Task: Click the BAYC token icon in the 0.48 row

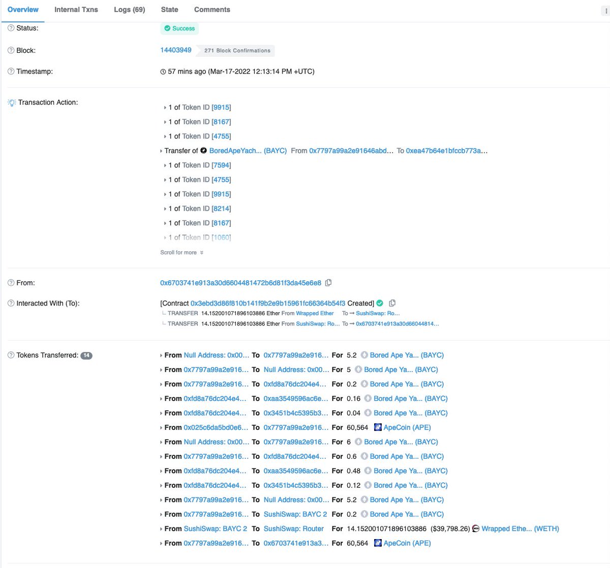Action: pyautogui.click(x=368, y=471)
